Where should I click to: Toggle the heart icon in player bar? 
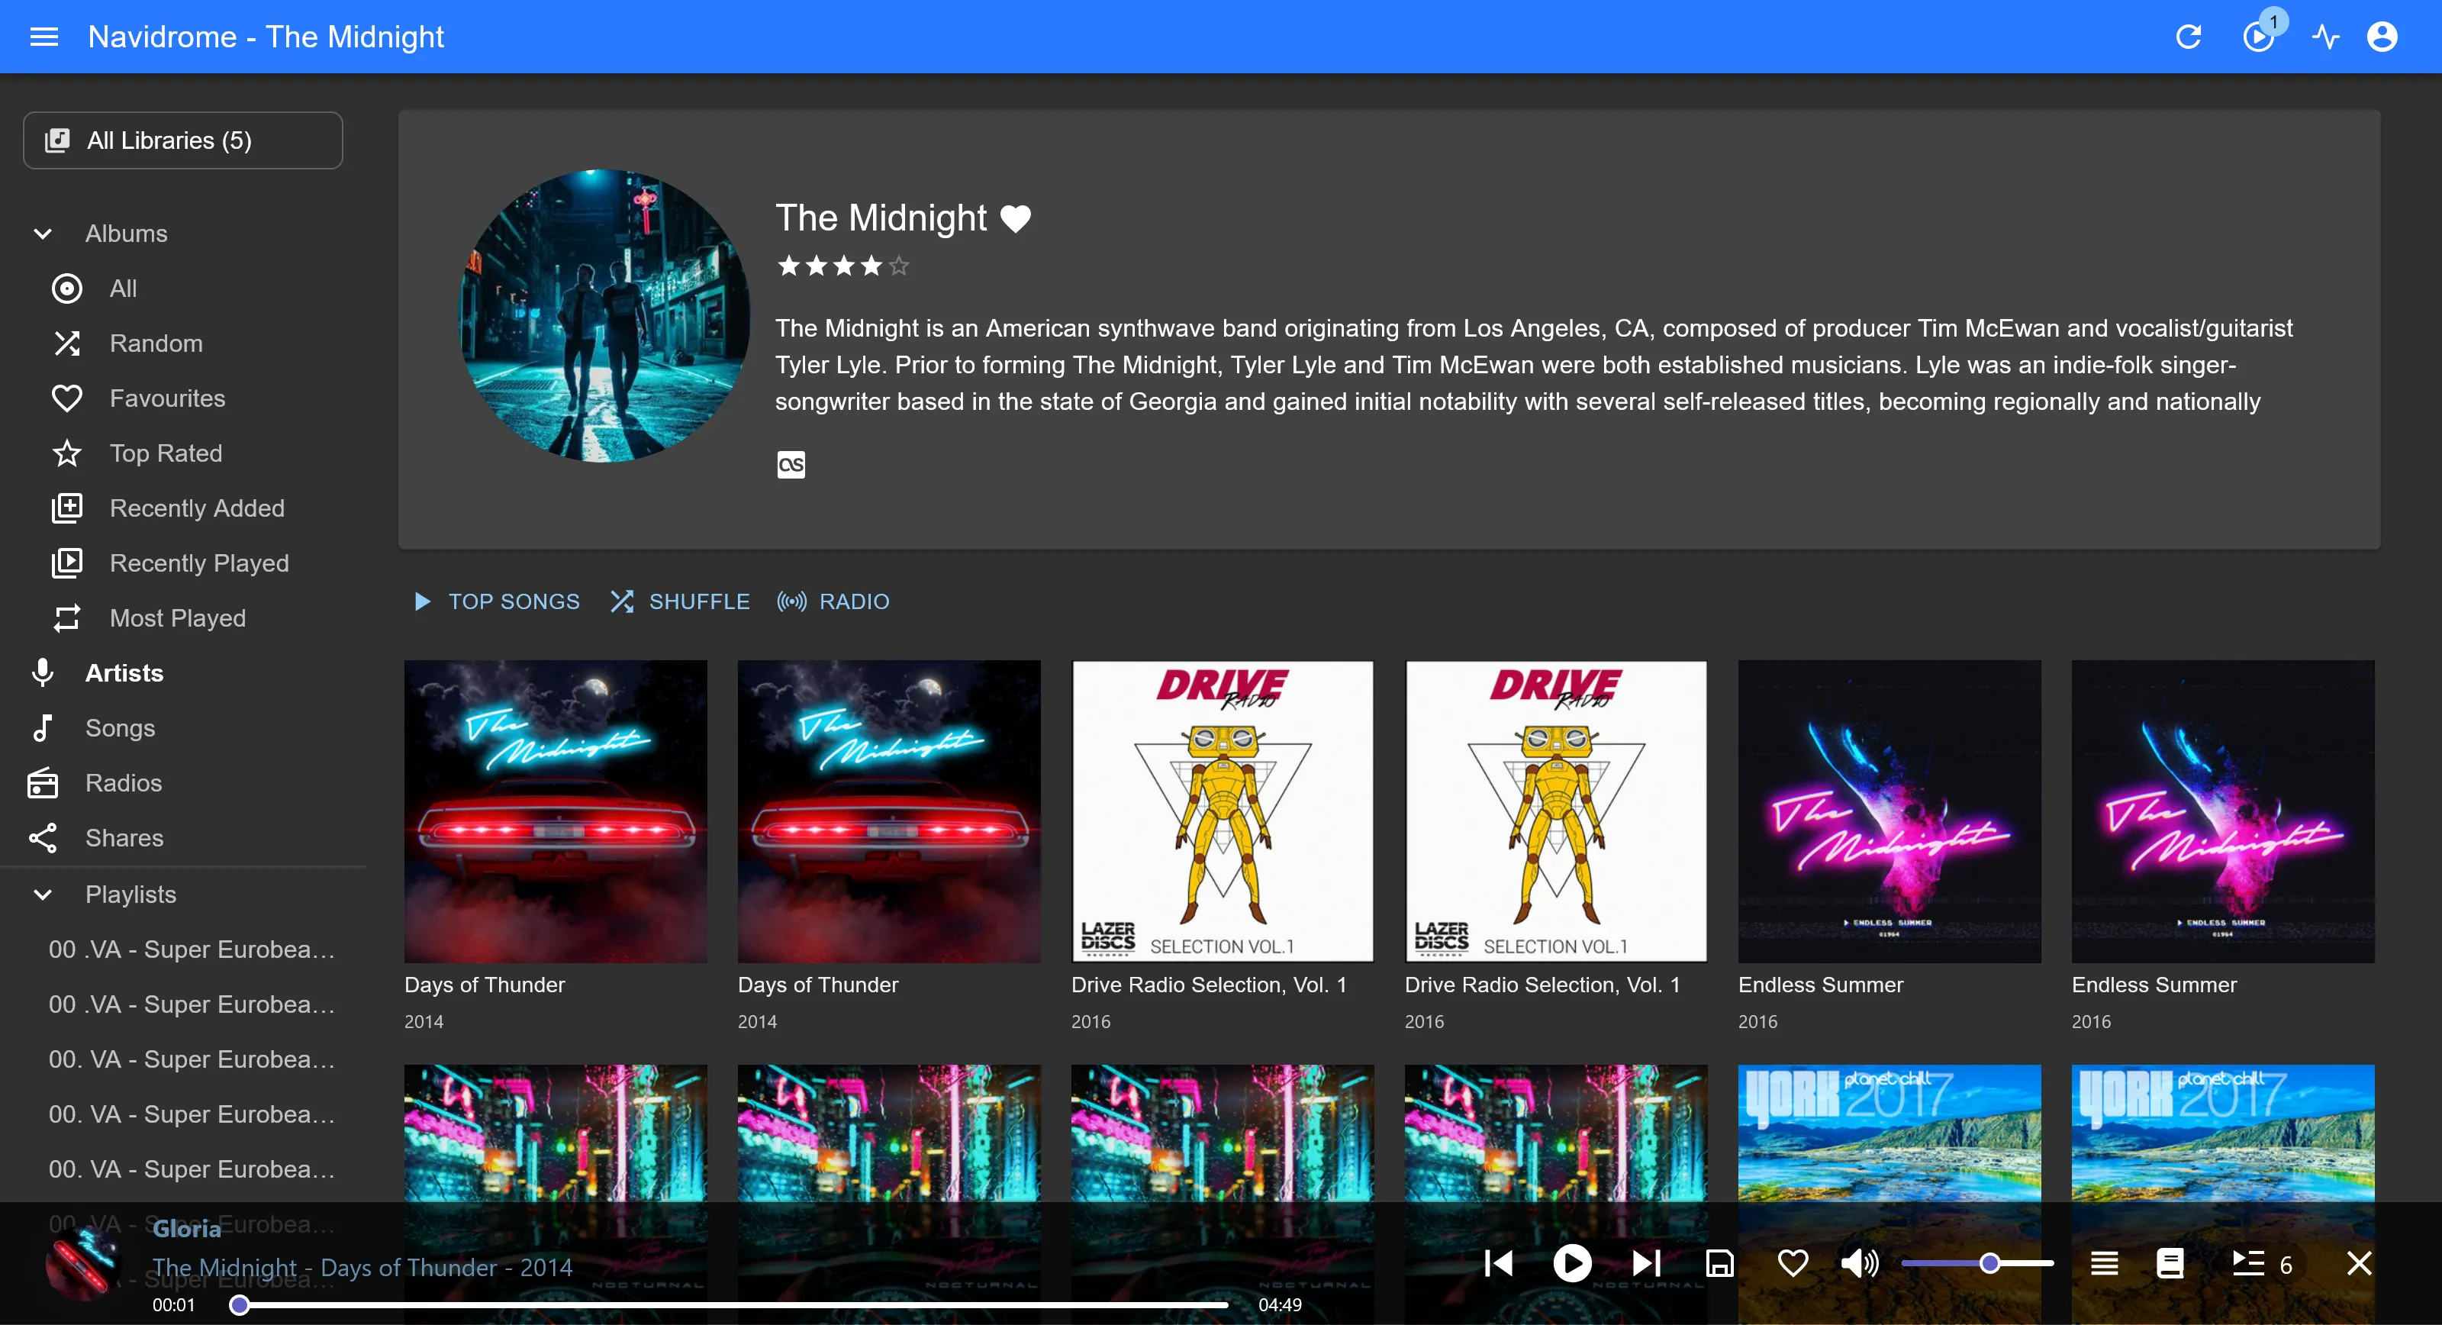tap(1793, 1263)
